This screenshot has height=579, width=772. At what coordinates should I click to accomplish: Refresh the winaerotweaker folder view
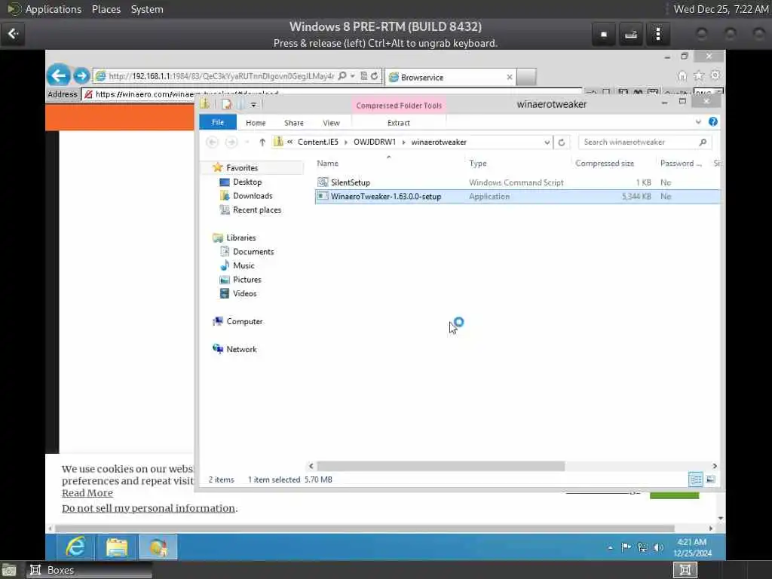561,142
